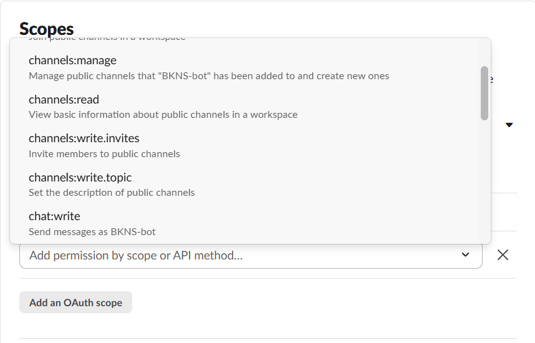The image size is (535, 343).
Task: Click the Add permission by scope field
Action: click(251, 255)
